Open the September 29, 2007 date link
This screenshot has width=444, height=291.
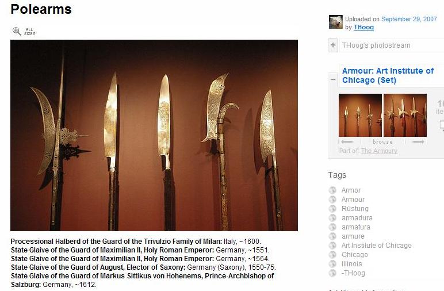click(x=409, y=19)
